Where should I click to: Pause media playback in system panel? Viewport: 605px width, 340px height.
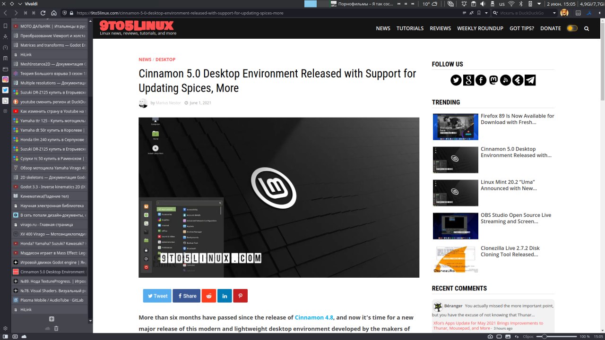[x=406, y=4]
